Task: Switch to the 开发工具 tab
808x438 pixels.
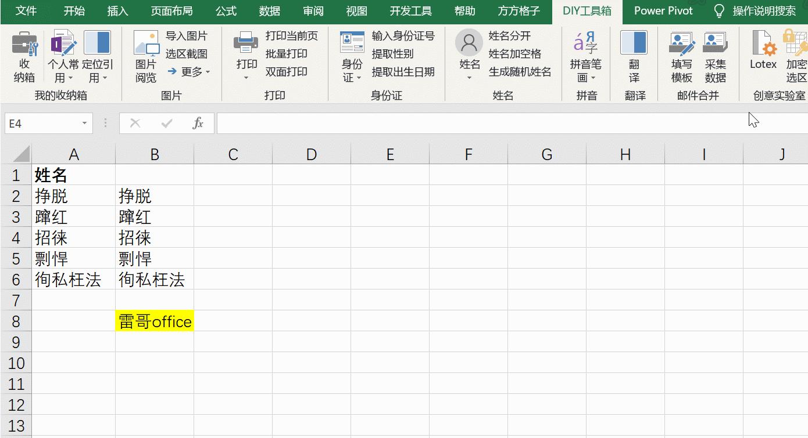Action: (411, 11)
